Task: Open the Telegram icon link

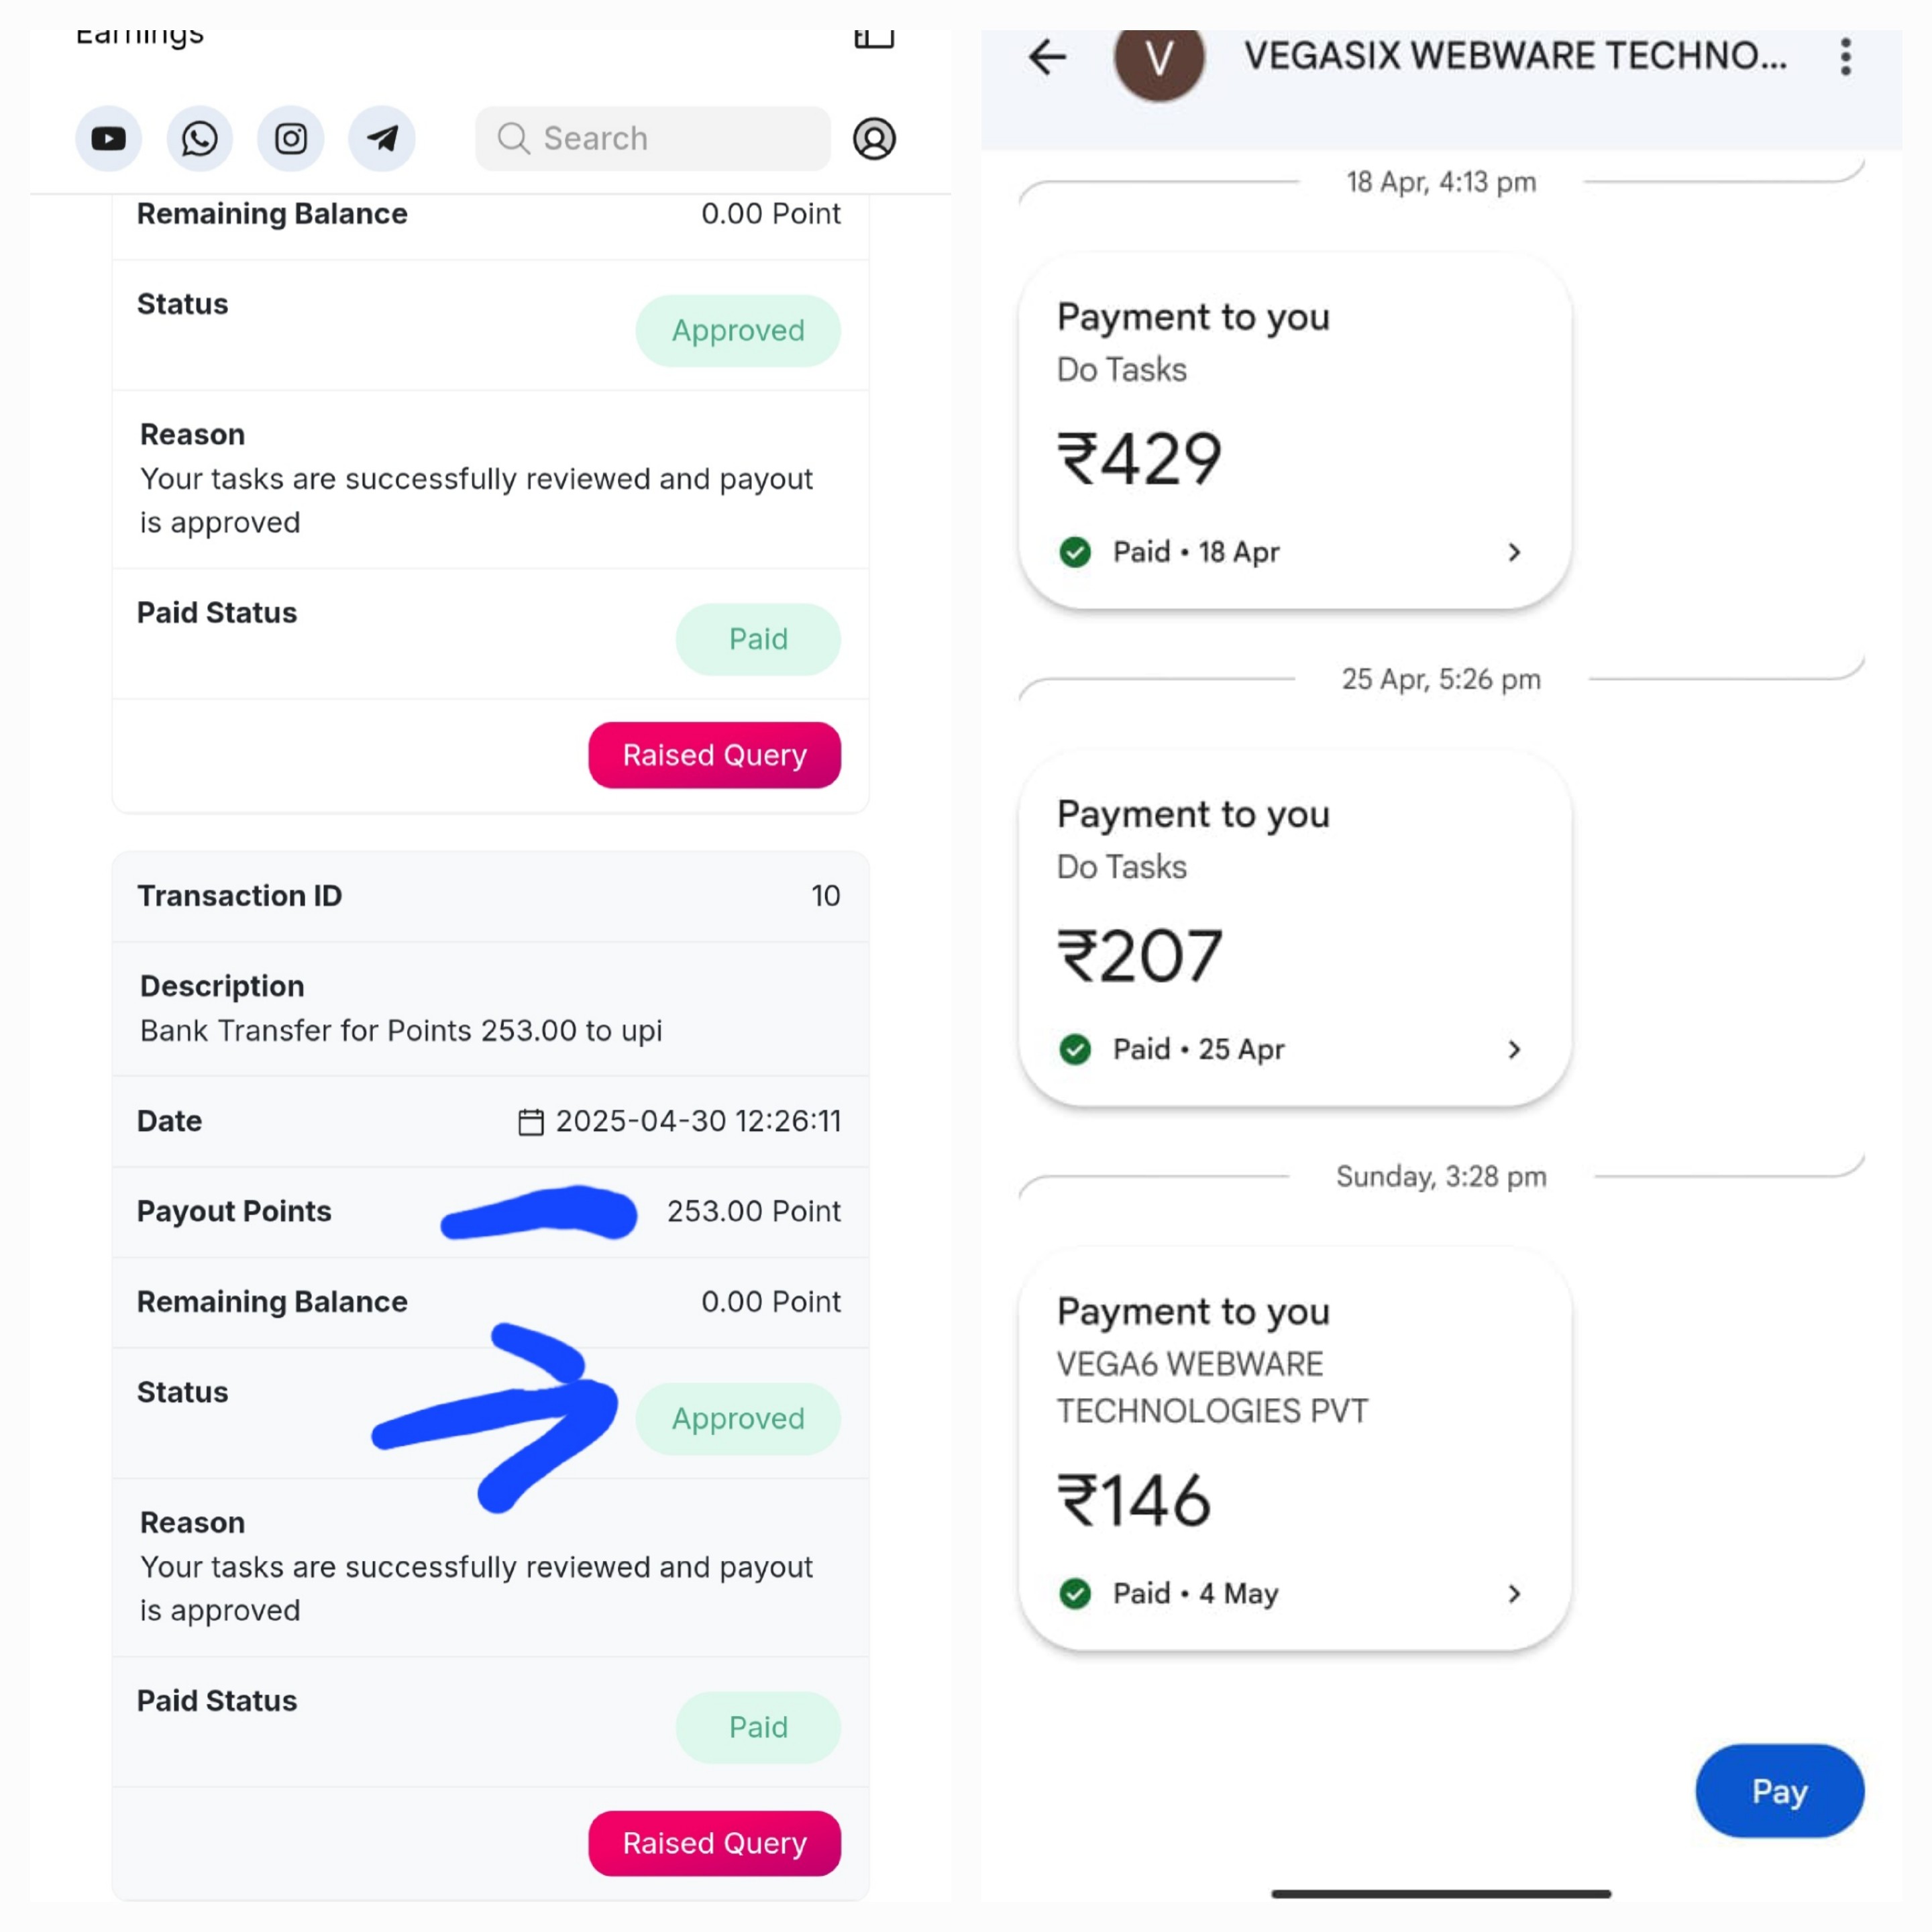Action: (382, 138)
